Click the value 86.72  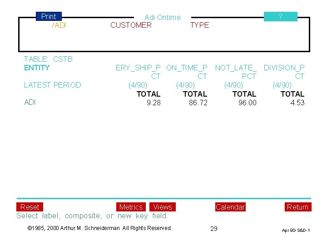[x=198, y=103]
